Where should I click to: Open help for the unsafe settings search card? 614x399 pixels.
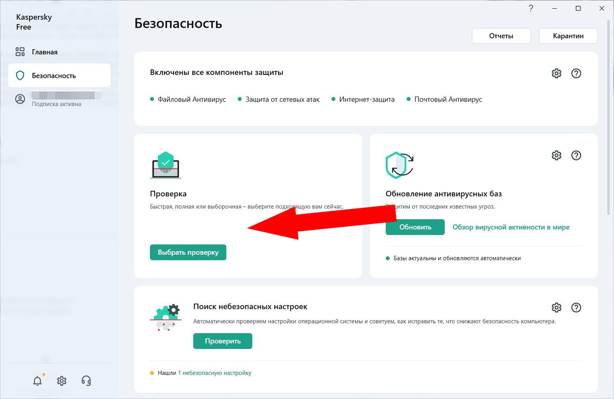point(576,307)
